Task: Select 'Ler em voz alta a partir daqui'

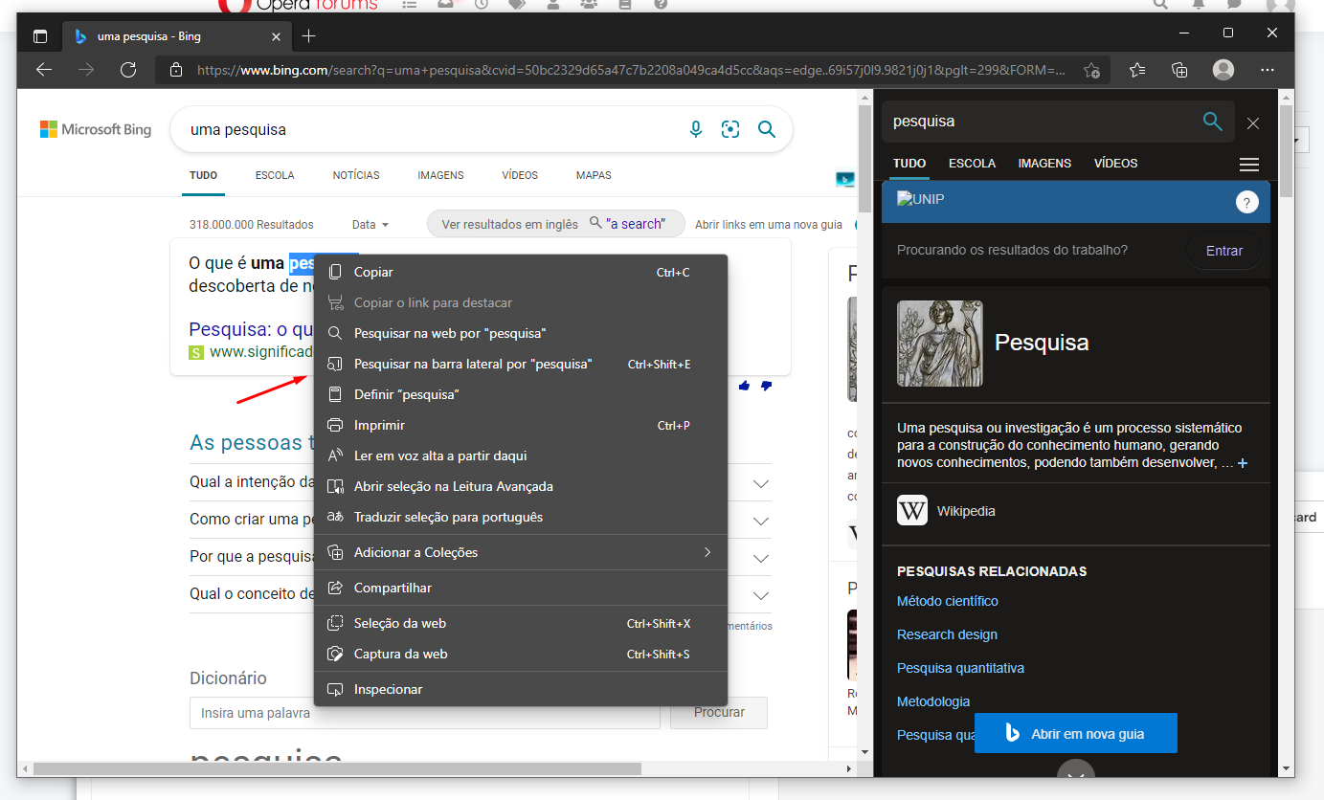Action: pos(521,456)
